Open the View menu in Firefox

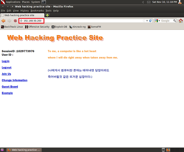pos(16,11)
